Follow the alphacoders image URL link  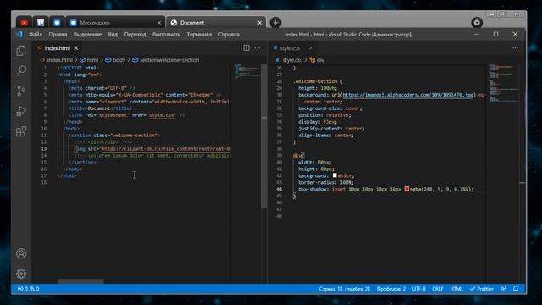coord(407,95)
